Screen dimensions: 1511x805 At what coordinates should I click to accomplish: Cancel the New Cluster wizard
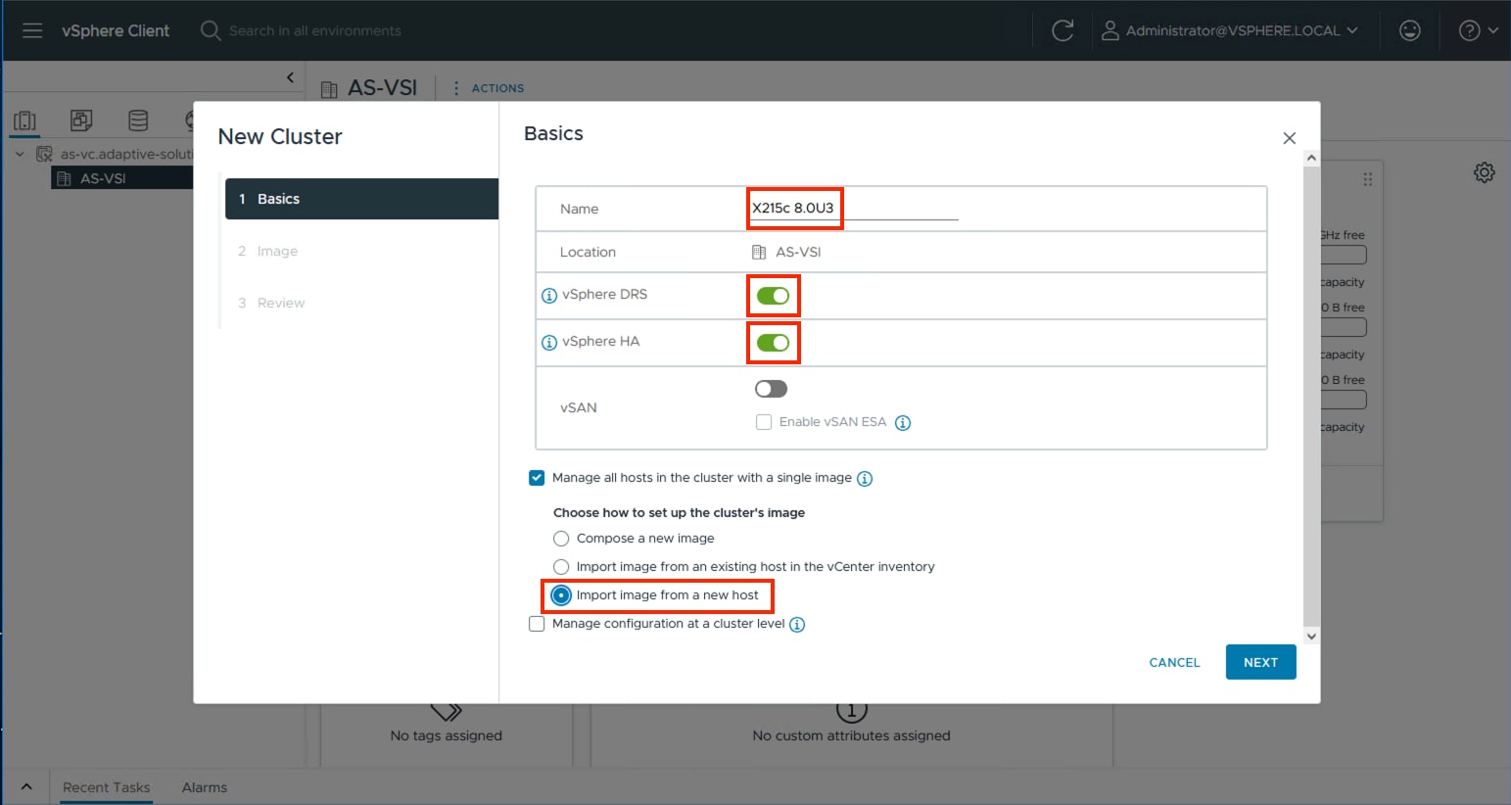point(1174,662)
